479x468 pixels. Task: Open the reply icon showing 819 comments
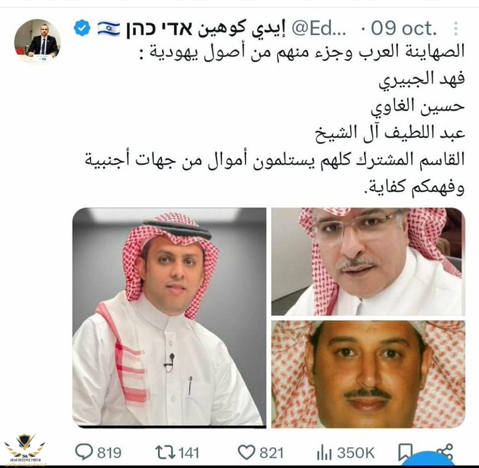pyautogui.click(x=84, y=452)
